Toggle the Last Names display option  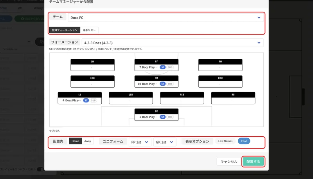[225, 141]
